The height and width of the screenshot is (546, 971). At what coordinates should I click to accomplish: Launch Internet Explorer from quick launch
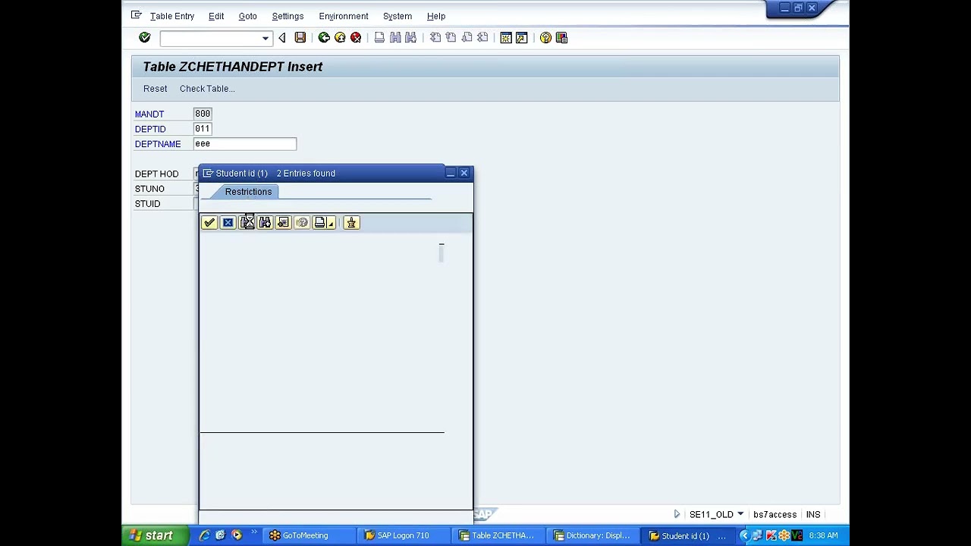point(204,535)
